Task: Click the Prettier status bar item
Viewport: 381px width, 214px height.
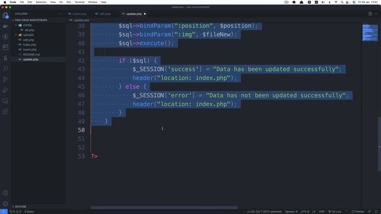Action: [x=358, y=212]
